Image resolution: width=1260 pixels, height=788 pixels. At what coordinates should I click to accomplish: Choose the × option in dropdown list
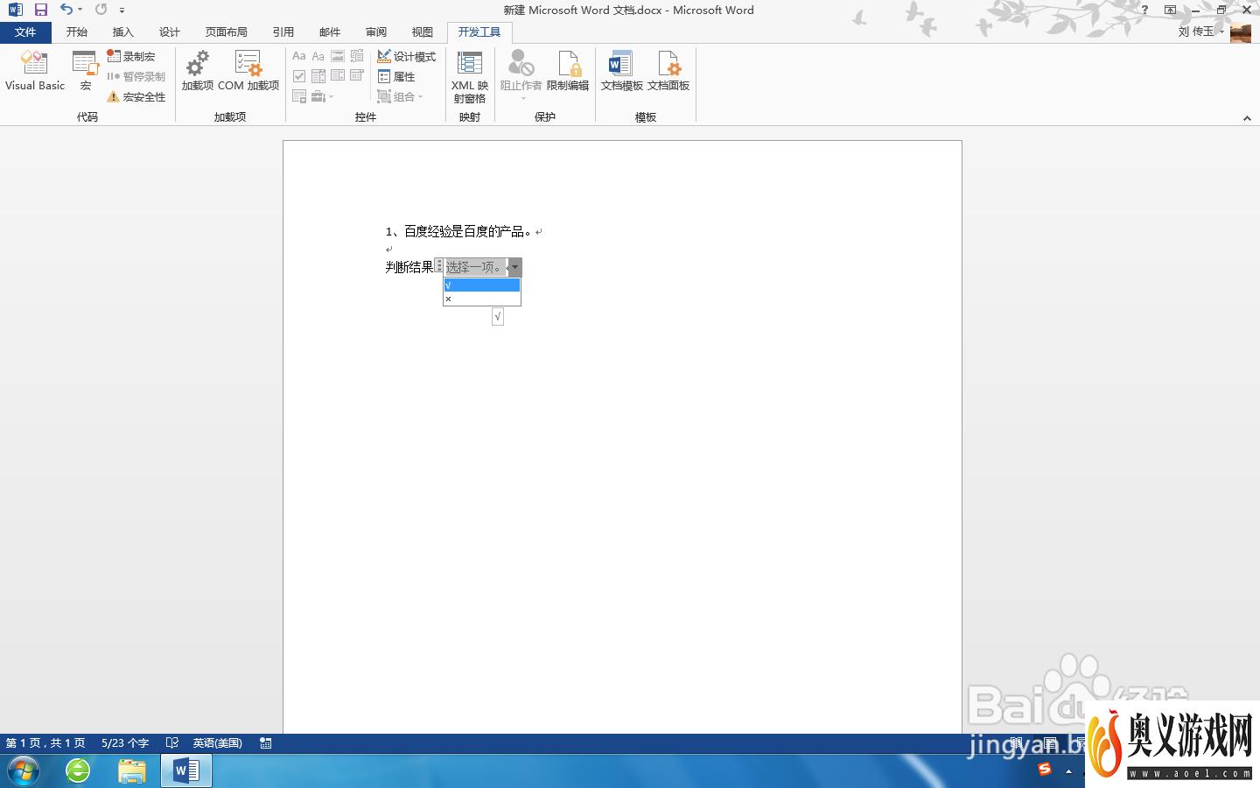coord(482,299)
